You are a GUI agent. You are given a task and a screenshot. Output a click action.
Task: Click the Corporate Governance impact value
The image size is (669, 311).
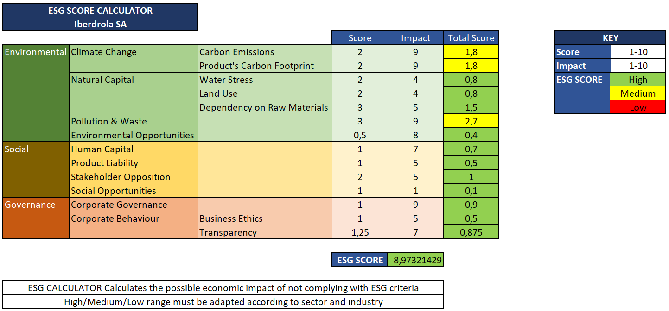415,205
